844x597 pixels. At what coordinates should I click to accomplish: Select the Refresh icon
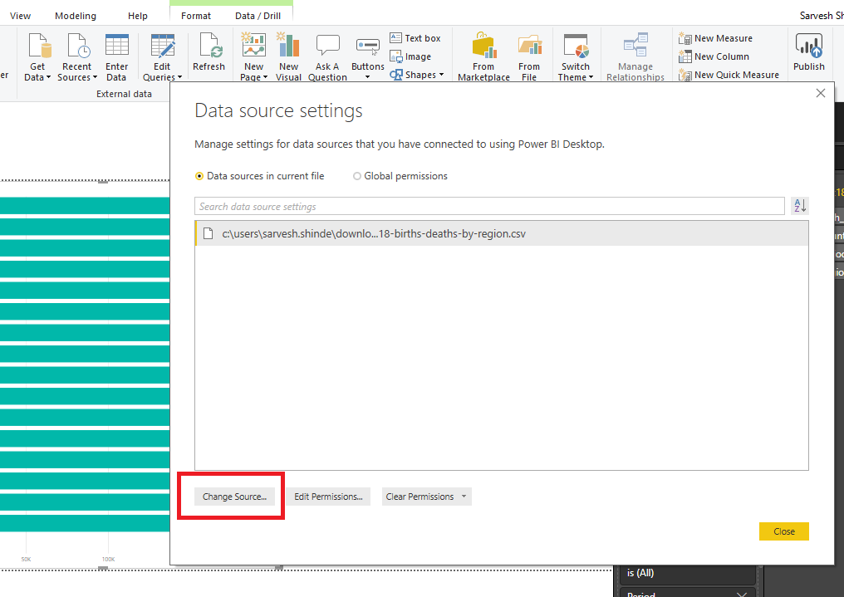click(209, 51)
